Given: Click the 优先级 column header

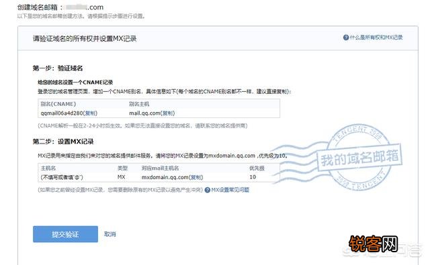Looking at the screenshot, I should 257,168.
